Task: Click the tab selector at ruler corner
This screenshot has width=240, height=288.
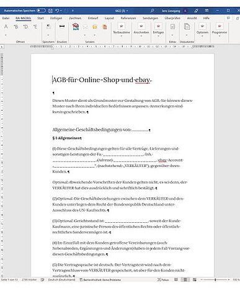Action: (2, 47)
